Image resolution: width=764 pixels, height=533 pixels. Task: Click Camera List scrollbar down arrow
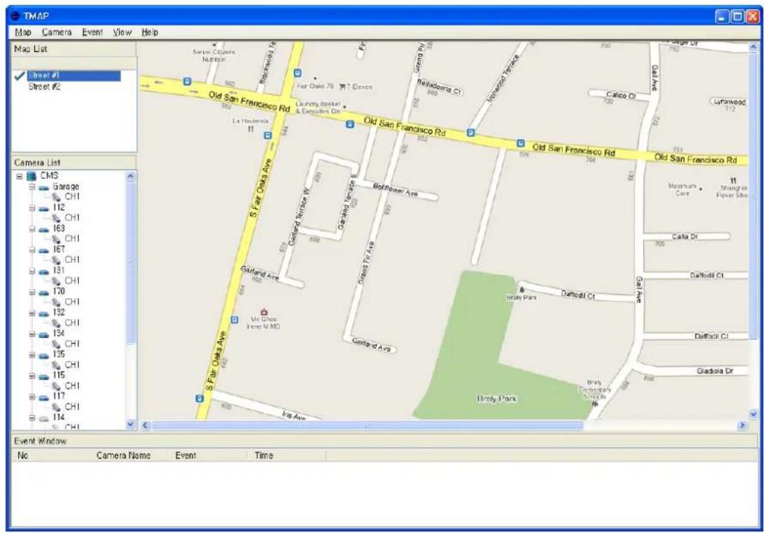point(130,425)
